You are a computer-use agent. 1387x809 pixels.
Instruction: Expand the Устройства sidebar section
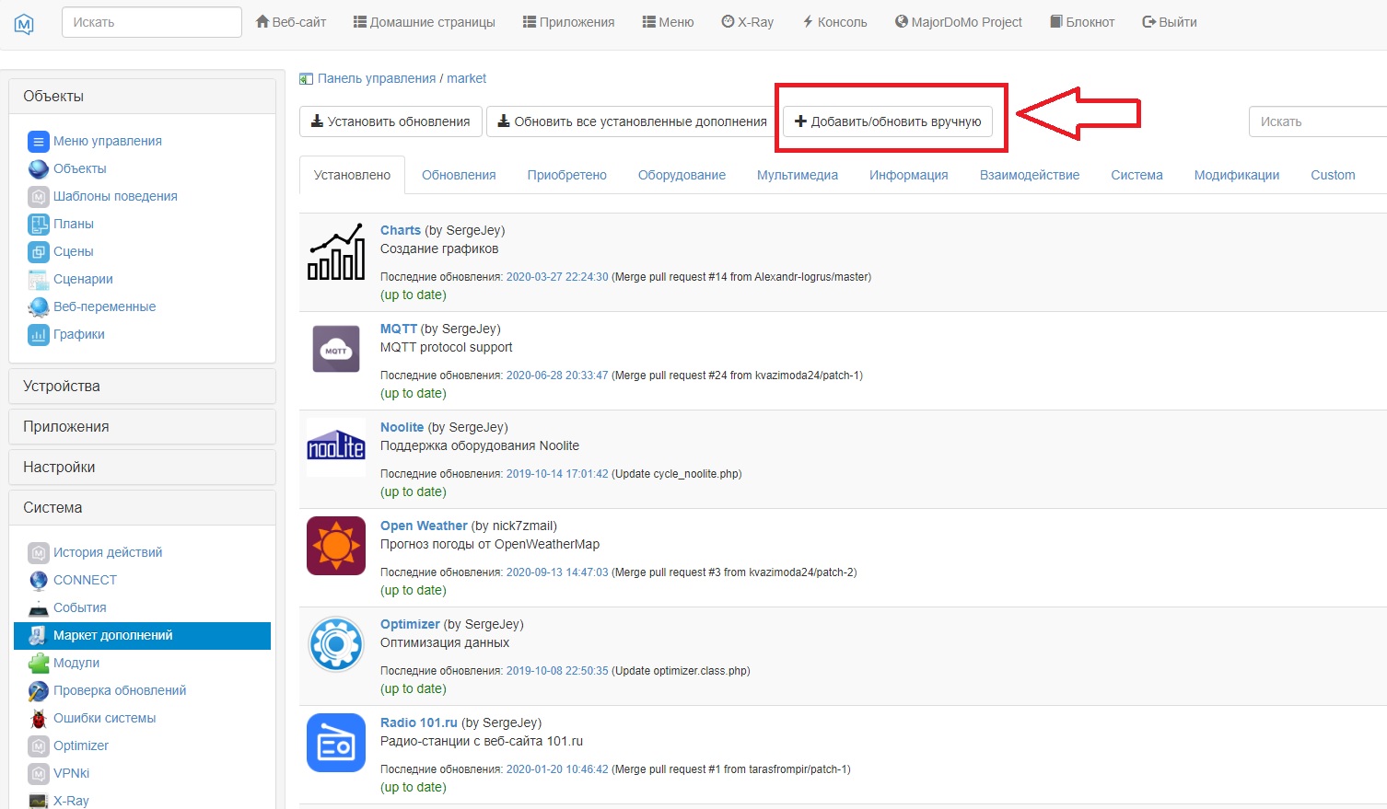(142, 387)
